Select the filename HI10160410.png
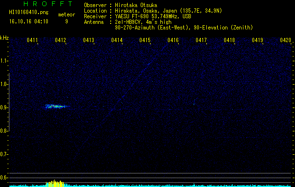This screenshot has height=187, width=295. tap(29, 13)
